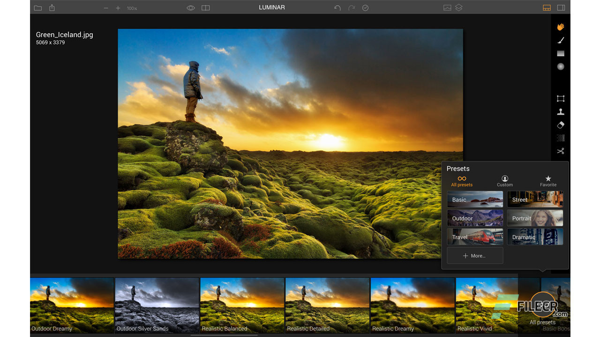600x337 pixels.
Task: Toggle the preset panel strip icon
Action: 547,8
